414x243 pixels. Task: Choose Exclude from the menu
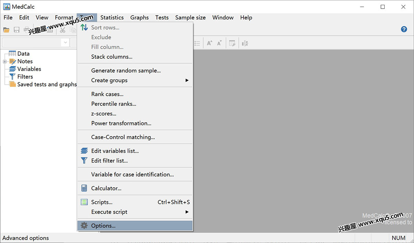[x=135, y=37]
